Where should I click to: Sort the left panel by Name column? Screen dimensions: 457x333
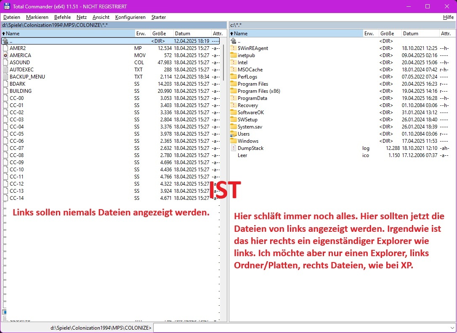click(x=68, y=34)
